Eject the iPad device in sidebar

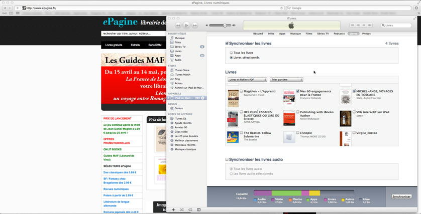click(x=203, y=98)
